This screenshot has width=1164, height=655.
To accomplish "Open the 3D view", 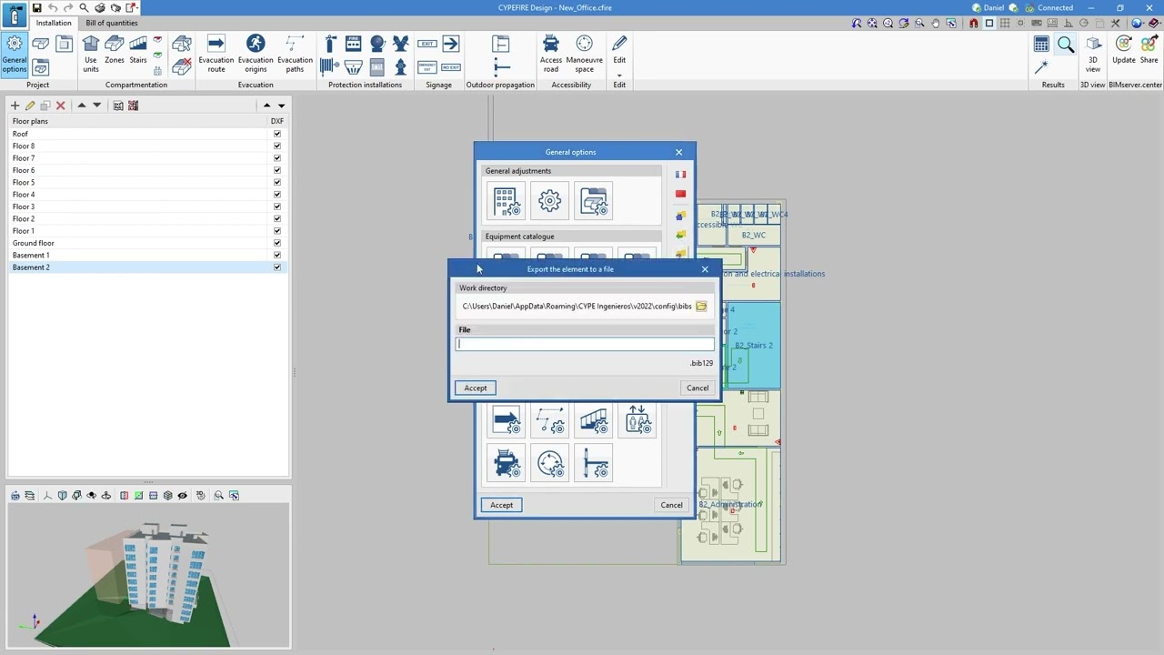I will [x=1093, y=54].
